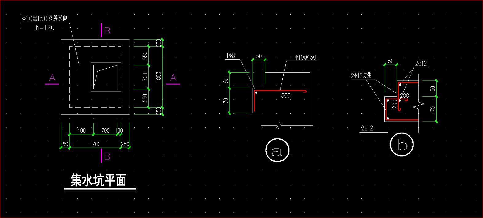Click the 1800 overall vertical dimension
Viewport: 483px width, 218px height.
click(159, 77)
